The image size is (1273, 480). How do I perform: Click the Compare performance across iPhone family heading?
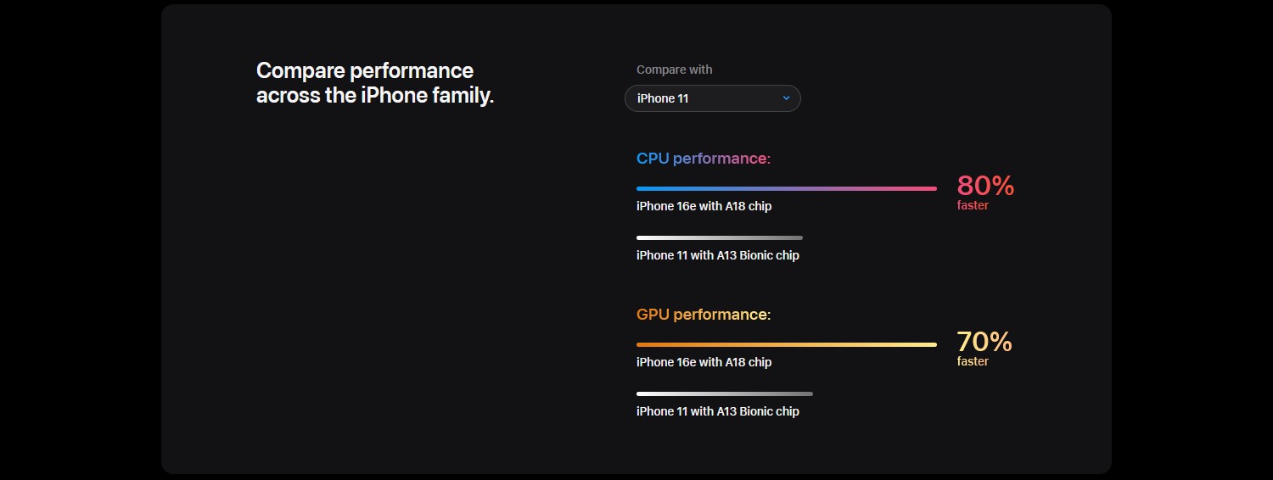pos(375,82)
